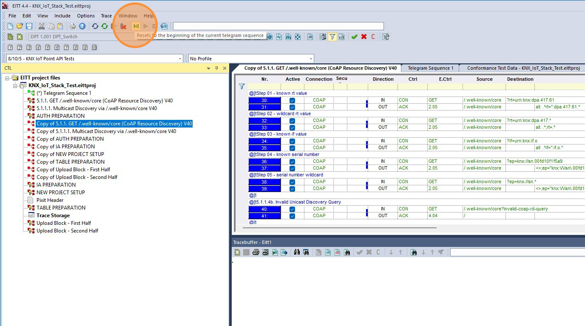The width and height of the screenshot is (585, 326).
Task: Open the CTL panel dropdown arrow menu
Action: point(209,68)
